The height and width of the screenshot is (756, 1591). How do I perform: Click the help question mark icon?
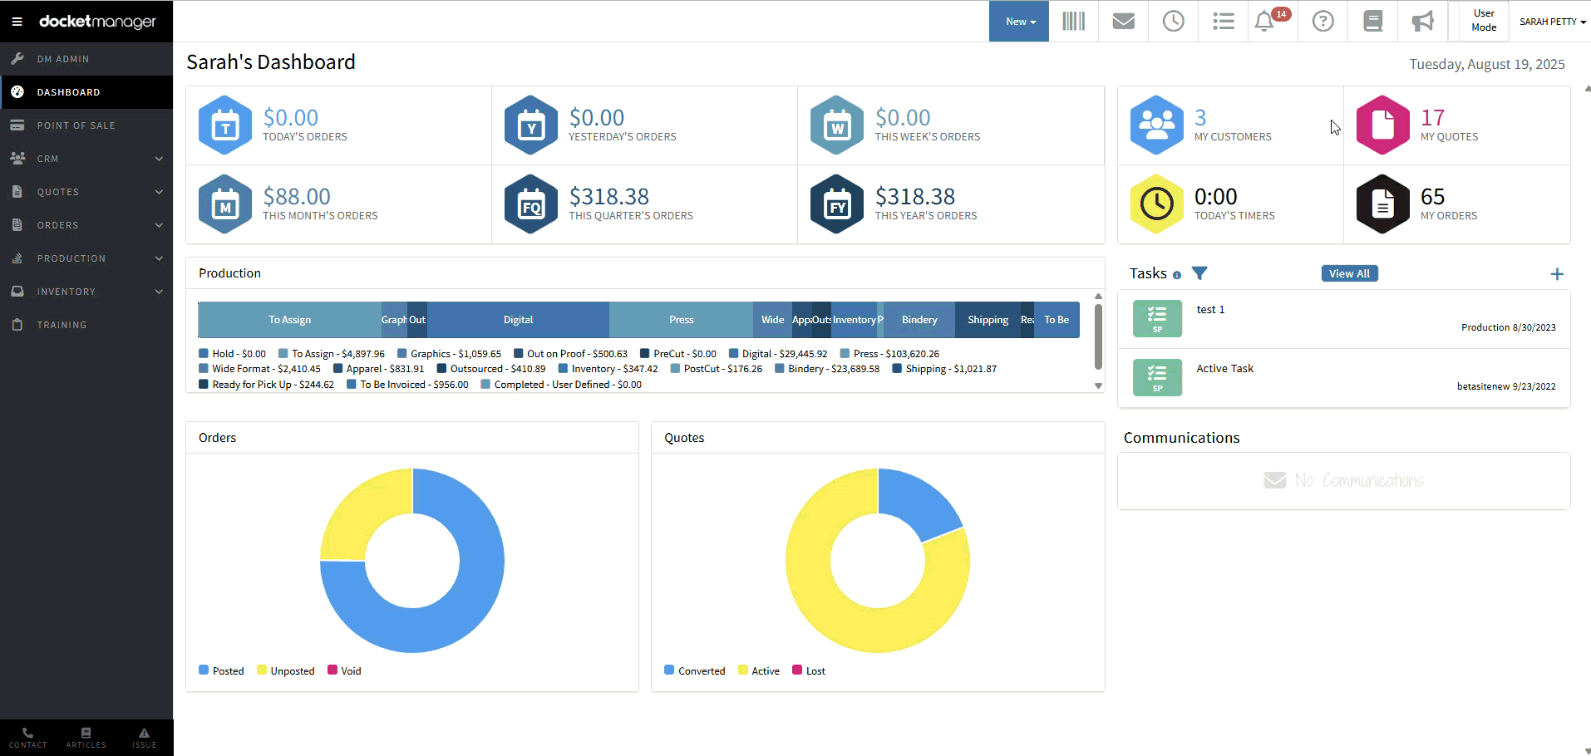pos(1323,22)
